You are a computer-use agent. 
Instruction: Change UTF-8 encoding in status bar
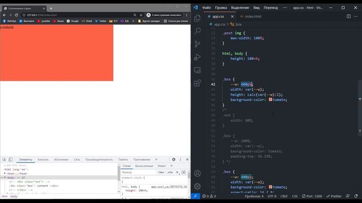click(x=271, y=196)
